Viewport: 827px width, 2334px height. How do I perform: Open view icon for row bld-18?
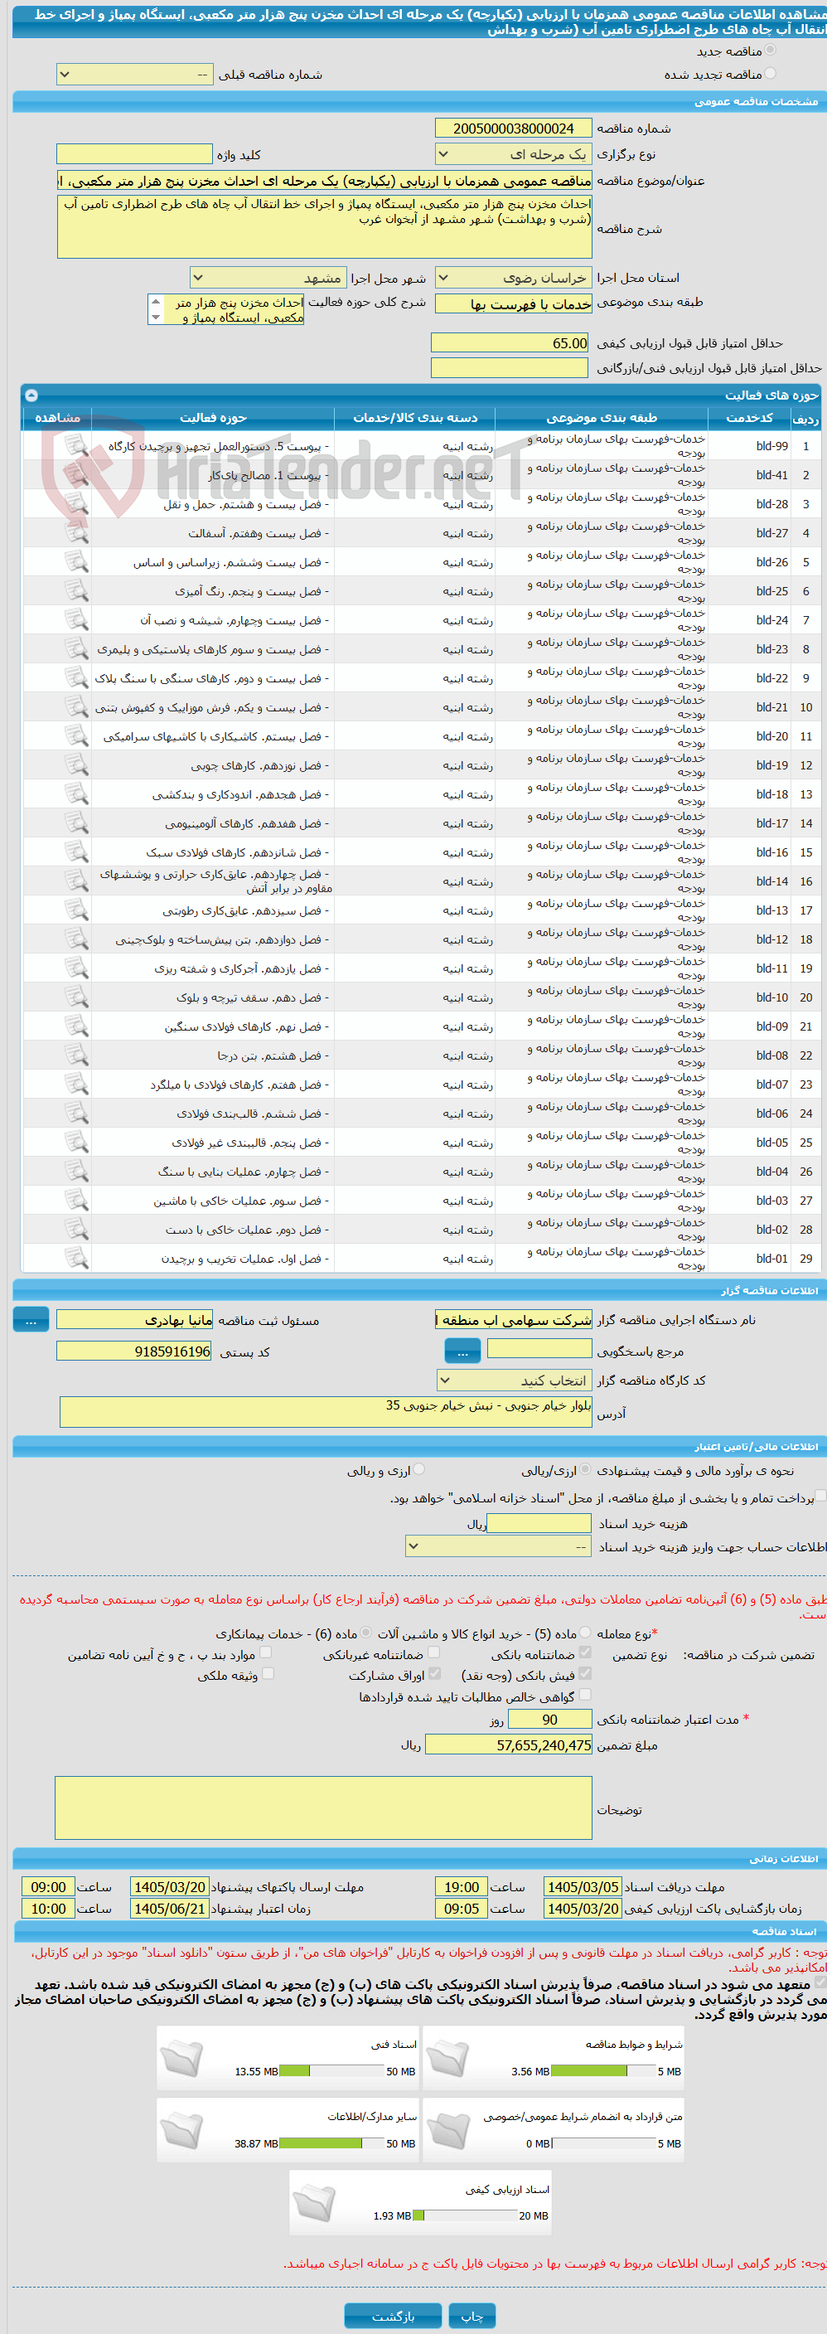click(77, 793)
